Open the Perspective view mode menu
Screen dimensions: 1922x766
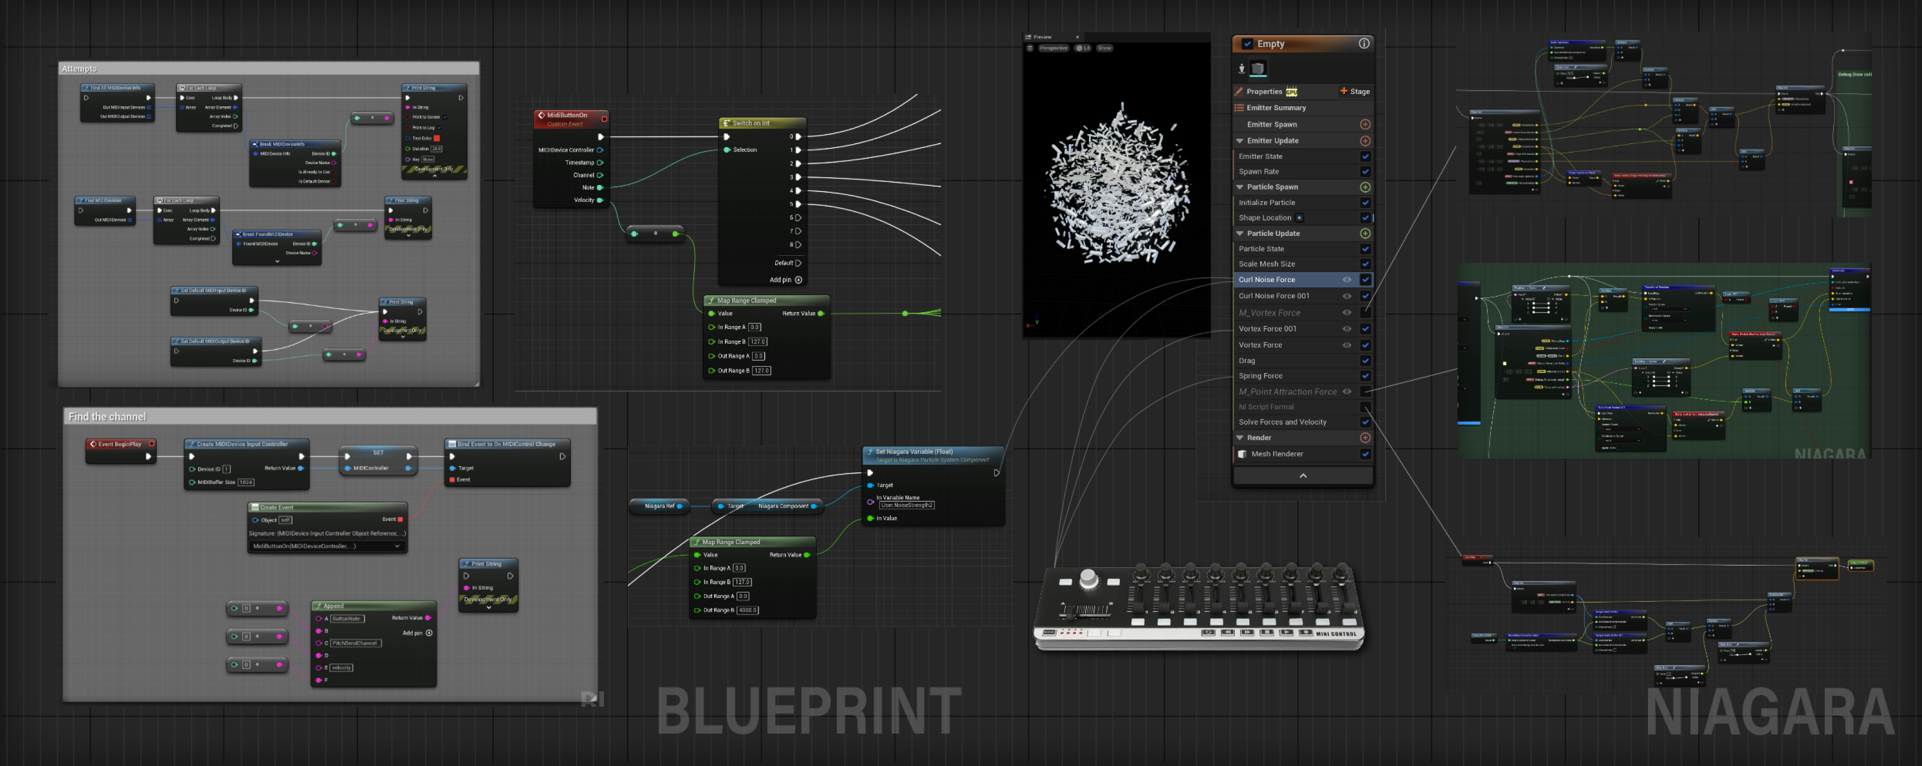pyautogui.click(x=1053, y=48)
